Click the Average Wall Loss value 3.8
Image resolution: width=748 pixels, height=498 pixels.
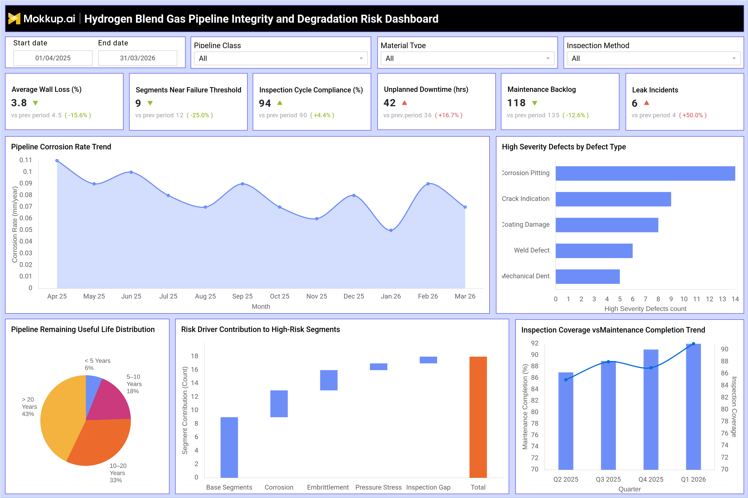coord(19,103)
